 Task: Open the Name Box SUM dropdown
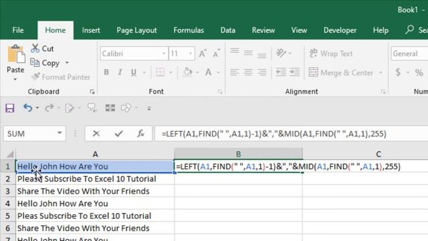pyautogui.click(x=60, y=133)
